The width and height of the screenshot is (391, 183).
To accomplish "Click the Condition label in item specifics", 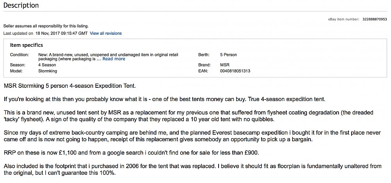I will point(20,55).
